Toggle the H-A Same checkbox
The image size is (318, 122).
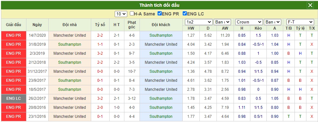click(x=132, y=14)
